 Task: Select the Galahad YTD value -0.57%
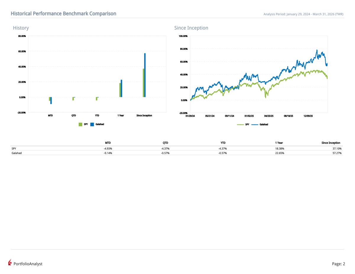tap(223, 153)
